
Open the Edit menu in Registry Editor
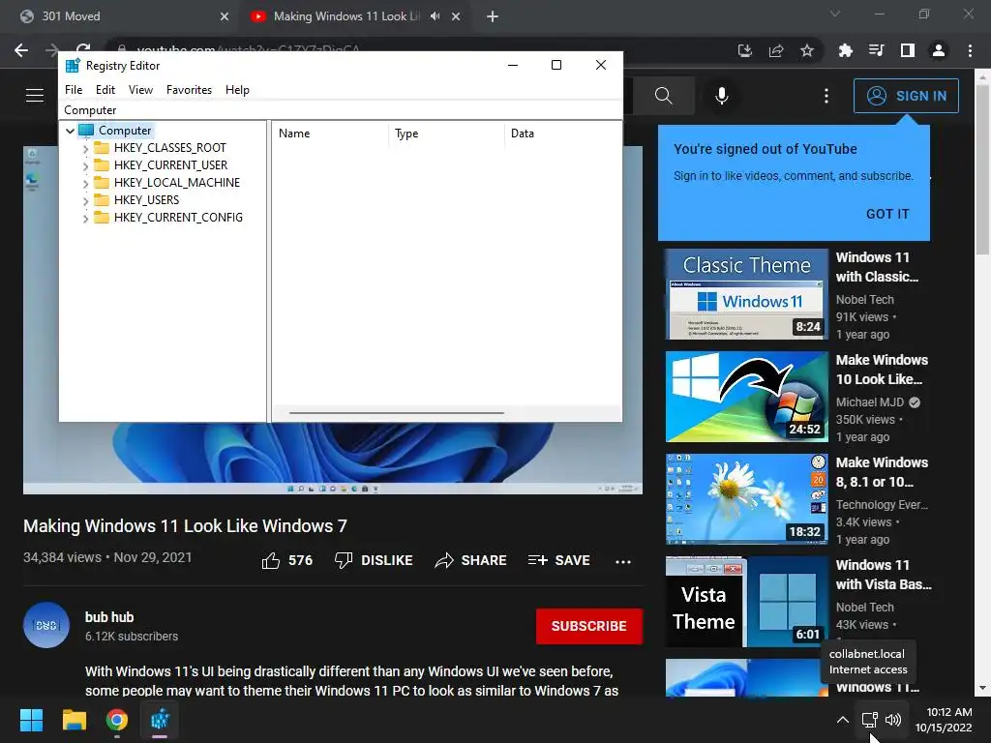(105, 90)
